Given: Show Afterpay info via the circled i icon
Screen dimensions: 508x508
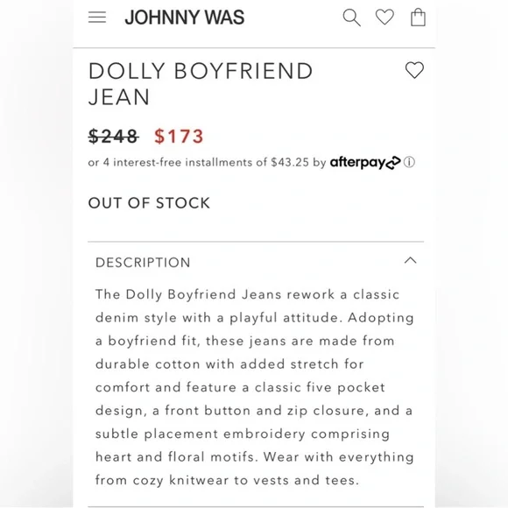Looking at the screenshot, I should coord(409,162).
